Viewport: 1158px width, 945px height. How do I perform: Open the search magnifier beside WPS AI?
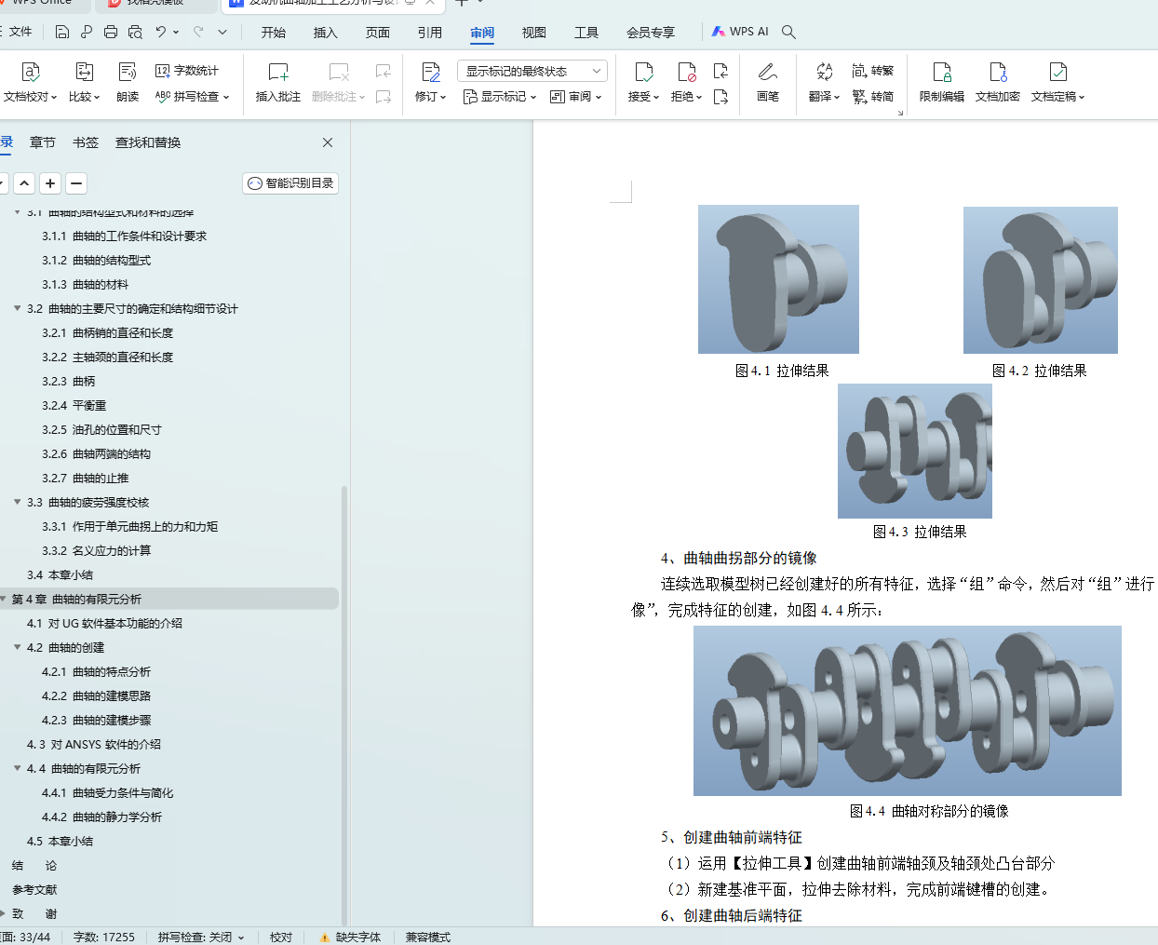[x=788, y=32]
